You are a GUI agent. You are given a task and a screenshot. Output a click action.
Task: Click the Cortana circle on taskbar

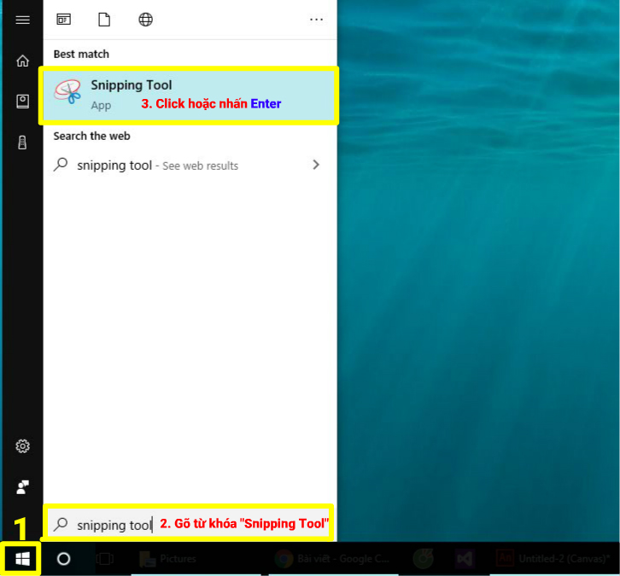pyautogui.click(x=64, y=559)
